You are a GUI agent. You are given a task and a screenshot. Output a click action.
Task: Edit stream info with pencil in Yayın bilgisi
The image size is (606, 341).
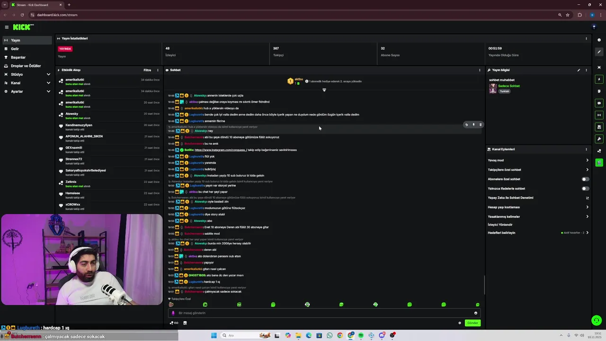tap(579, 70)
